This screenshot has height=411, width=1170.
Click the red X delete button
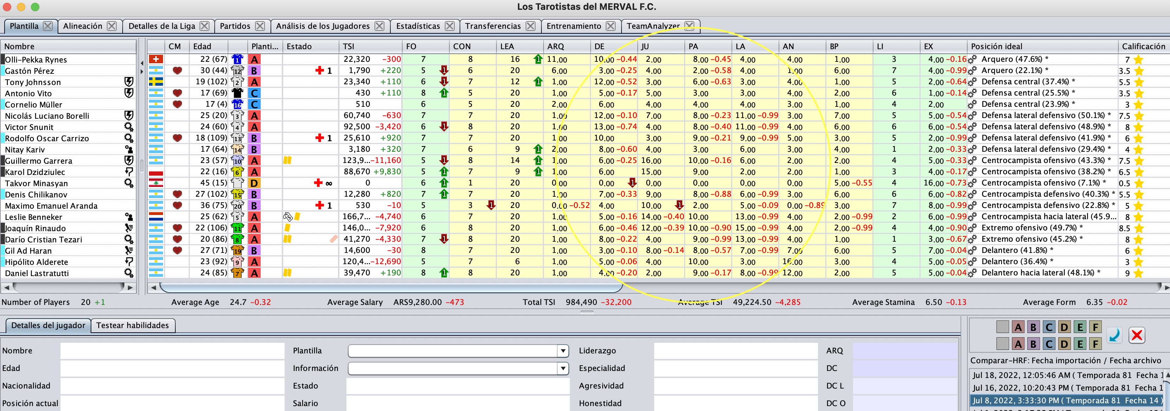[1137, 335]
